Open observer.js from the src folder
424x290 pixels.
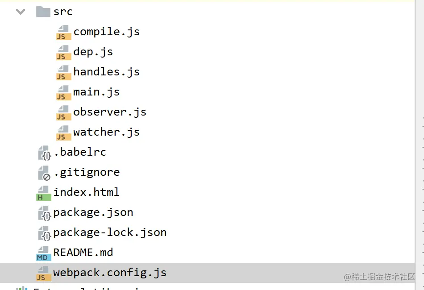[x=110, y=112]
